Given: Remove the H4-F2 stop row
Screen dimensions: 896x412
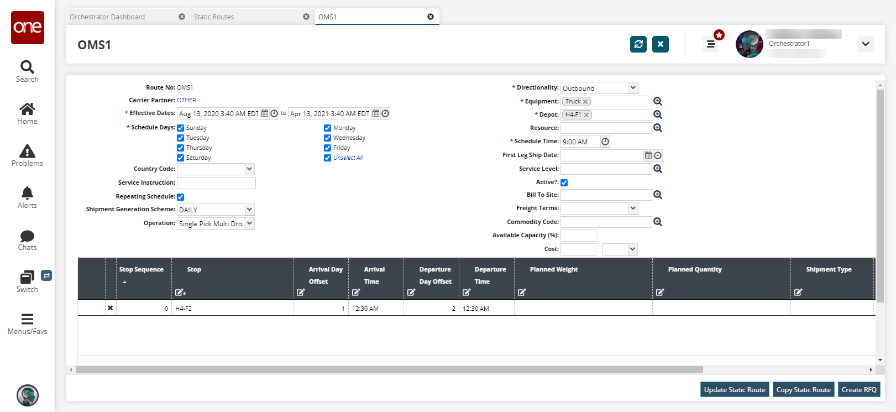Looking at the screenshot, I should [x=110, y=308].
